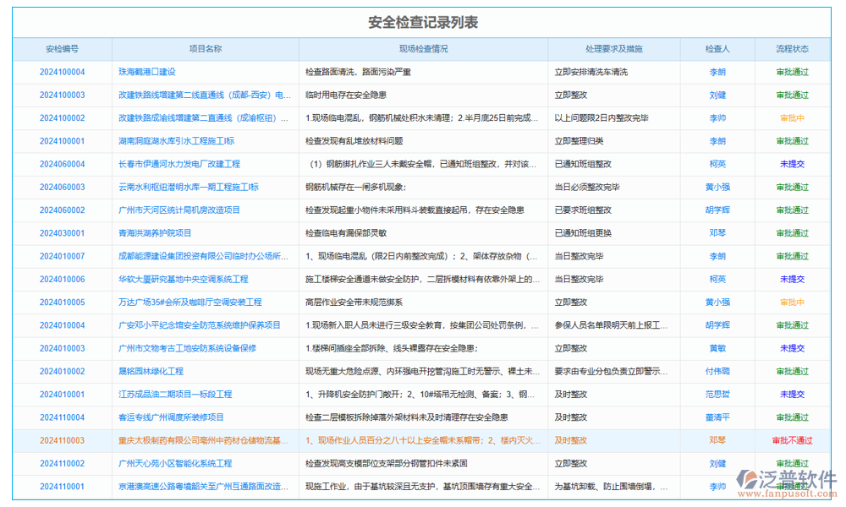
Task: Click the 流程状态 column header
Action: 792,49
